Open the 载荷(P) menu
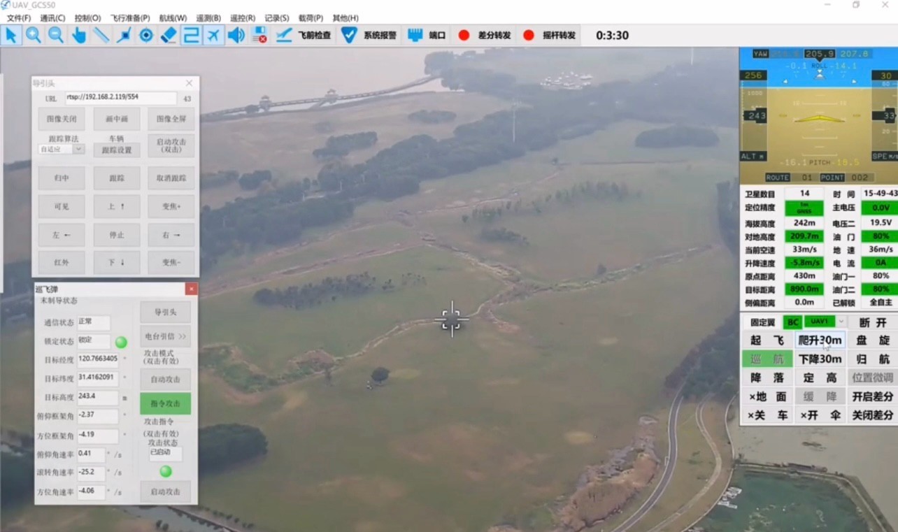Image resolution: width=898 pixels, height=532 pixels. pos(311,17)
